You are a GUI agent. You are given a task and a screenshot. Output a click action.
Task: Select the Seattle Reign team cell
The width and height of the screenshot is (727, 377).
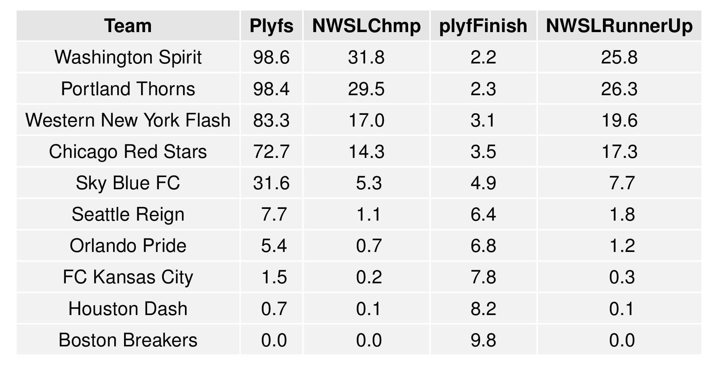tap(128, 215)
